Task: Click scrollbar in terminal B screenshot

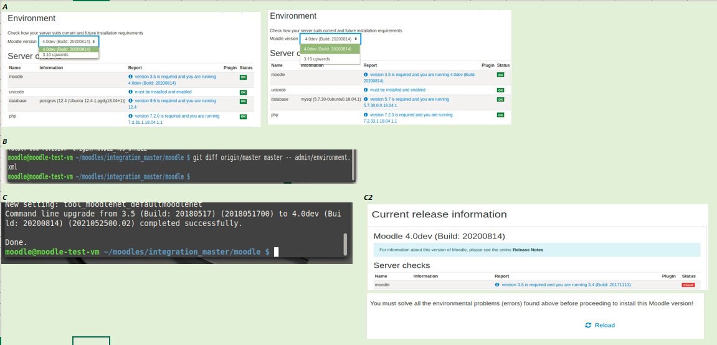Action: (x=353, y=166)
